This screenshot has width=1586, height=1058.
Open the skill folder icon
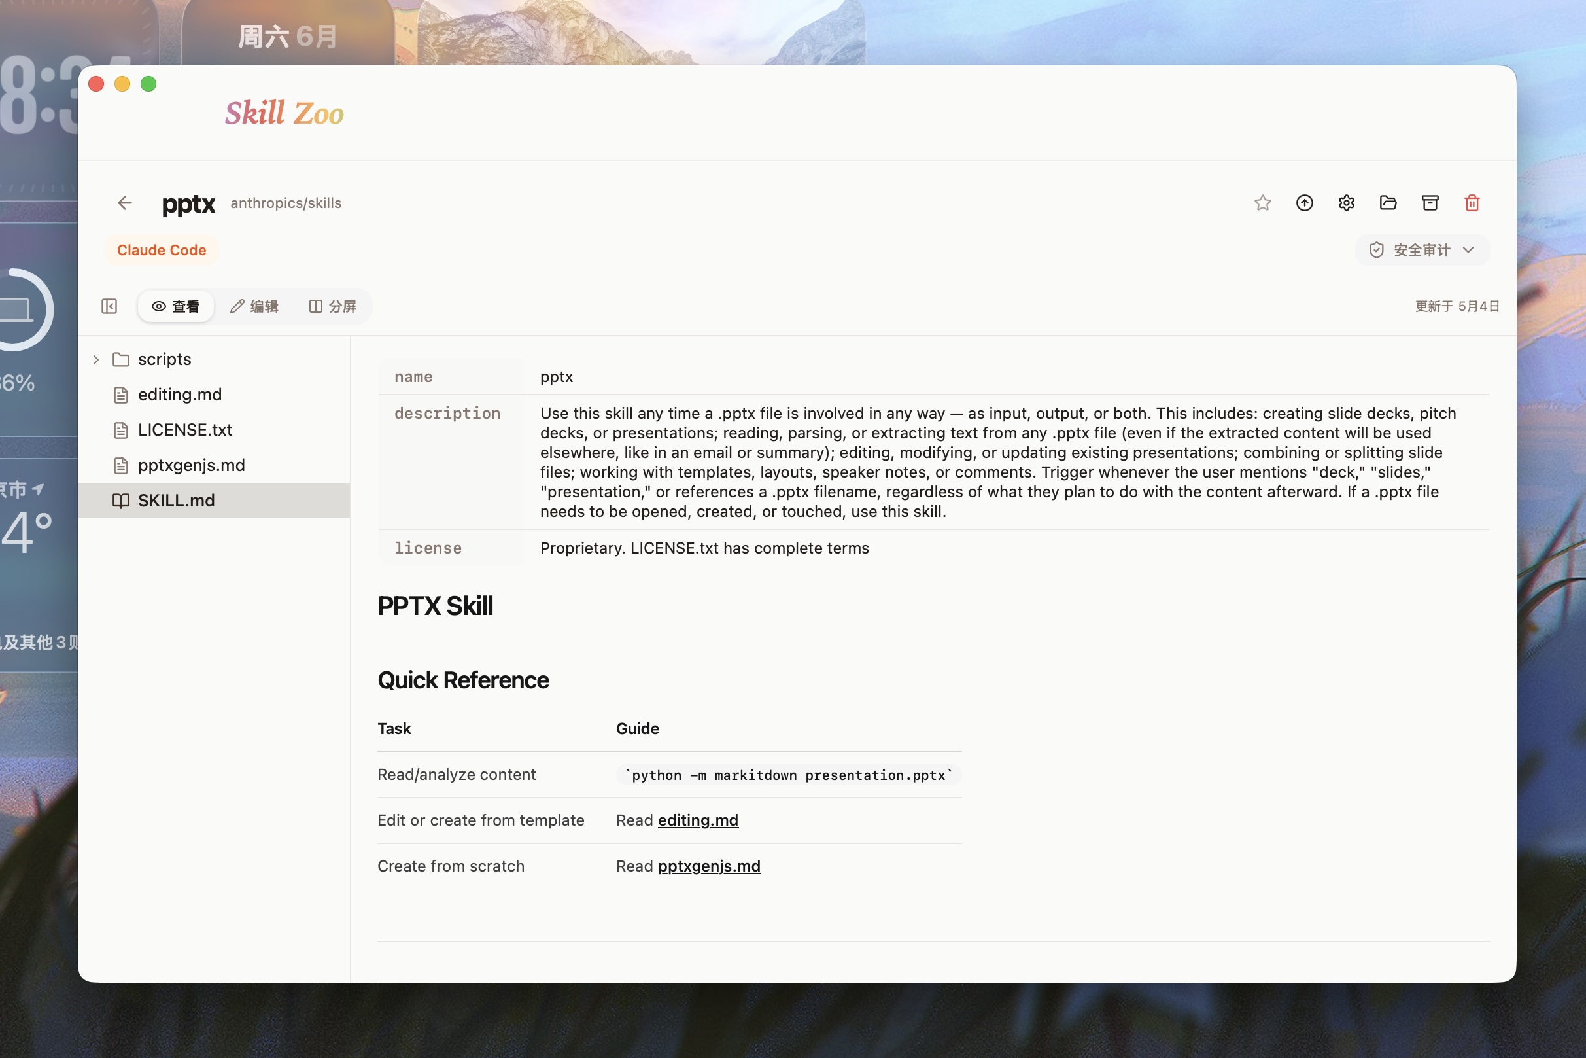[x=1388, y=203]
